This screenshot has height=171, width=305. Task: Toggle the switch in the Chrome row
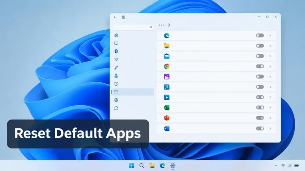[x=260, y=66]
